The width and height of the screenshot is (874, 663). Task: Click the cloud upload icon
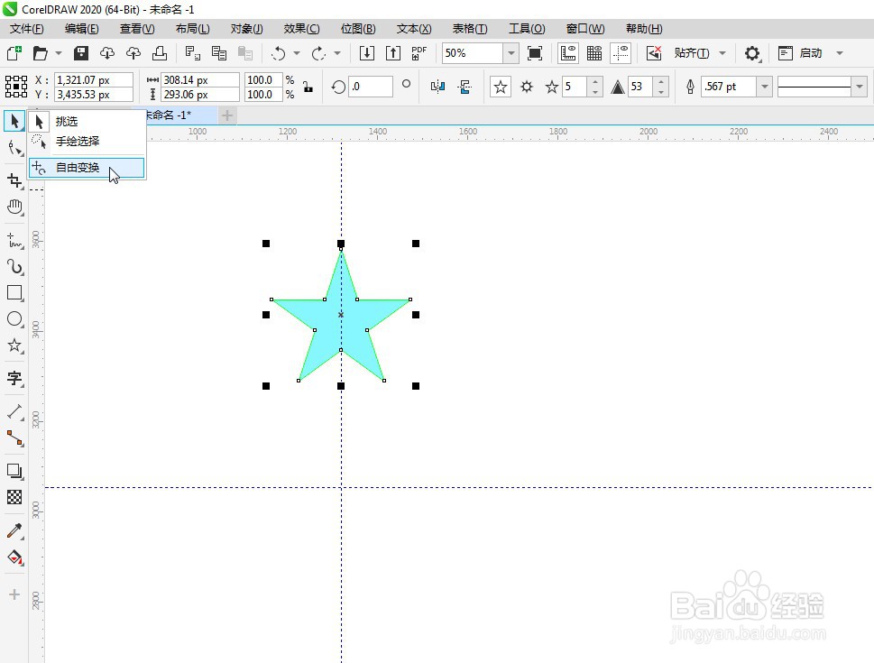(x=133, y=53)
